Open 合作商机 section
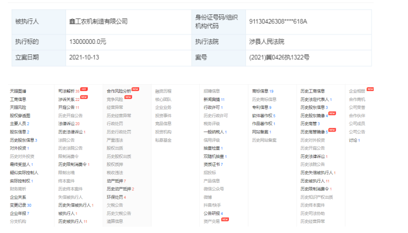Image resolution: width=408 pixels, height=233 pixels. coord(357,99)
